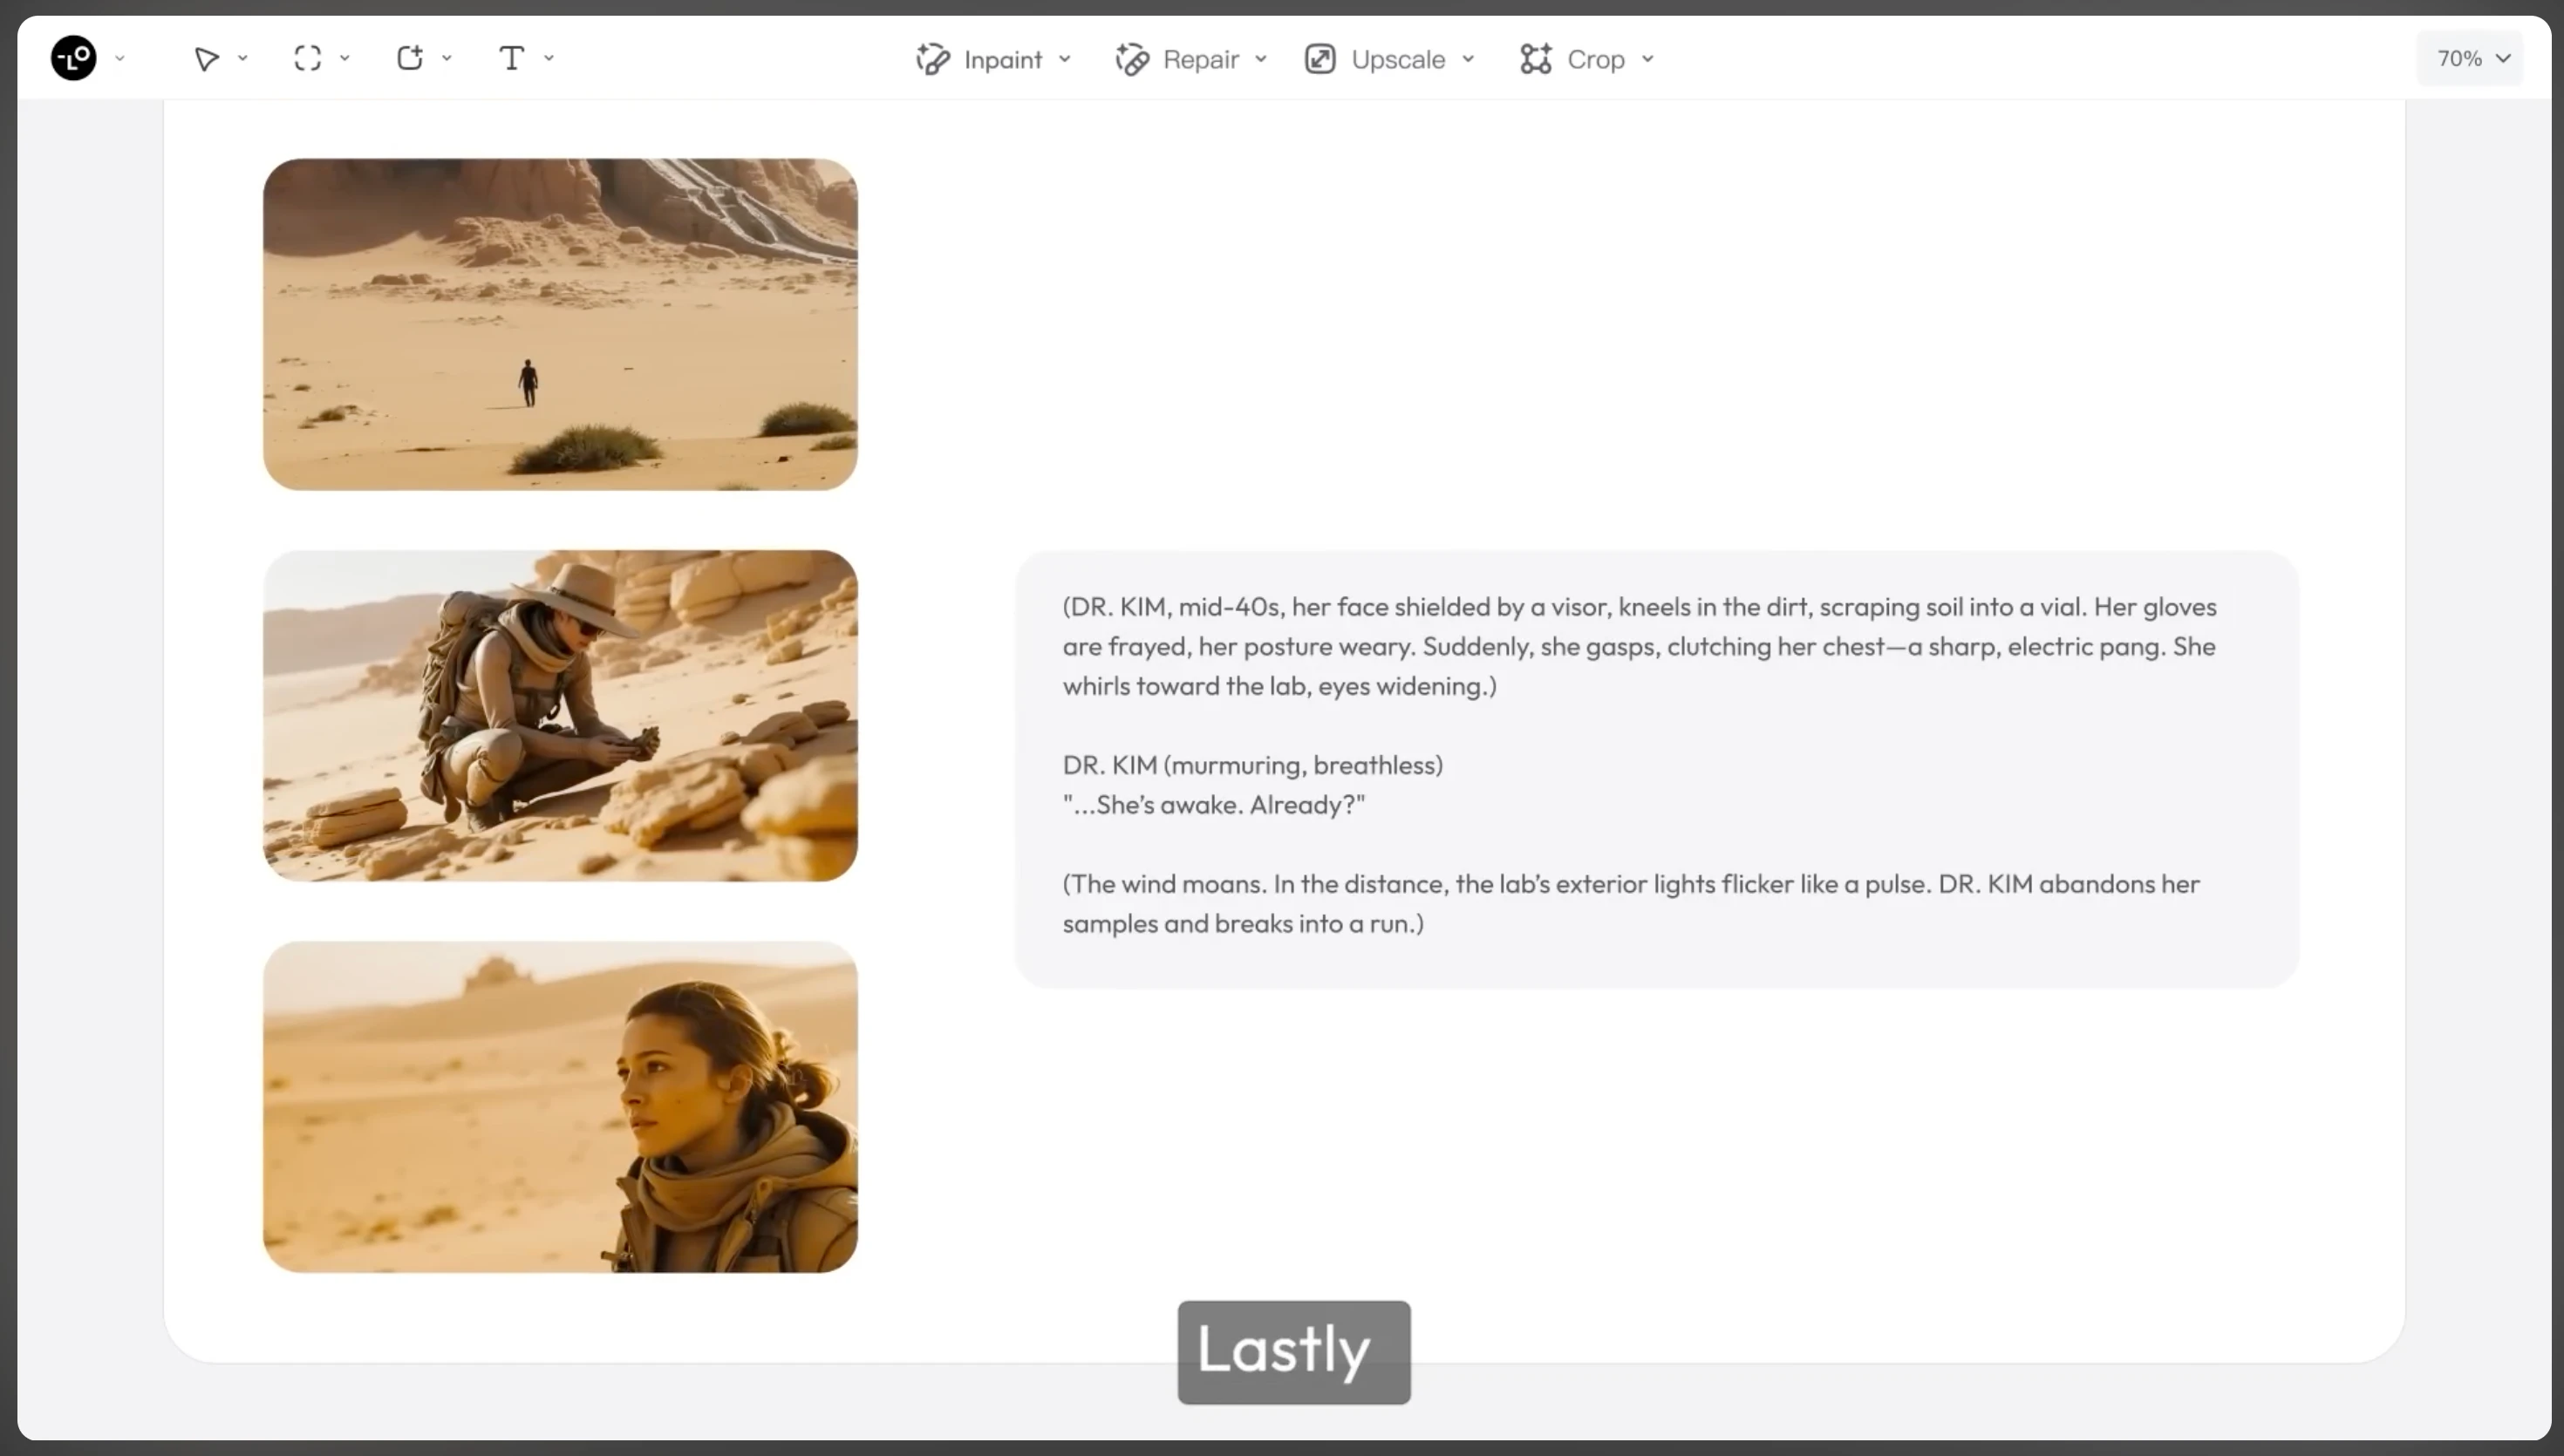This screenshot has height=1456, width=2564.
Task: Click the Crop label
Action: (x=1596, y=60)
